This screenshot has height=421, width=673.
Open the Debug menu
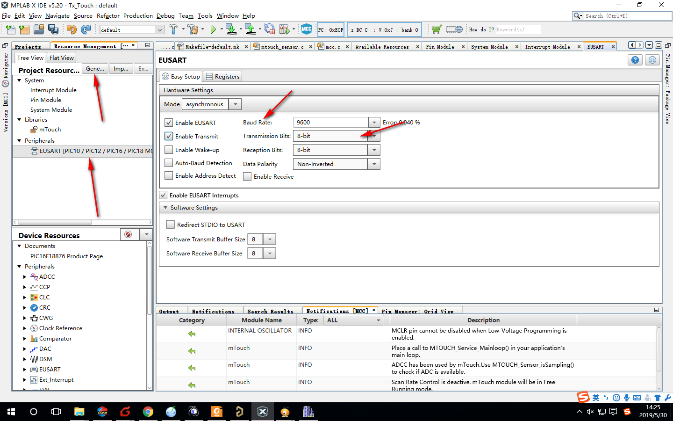pyautogui.click(x=165, y=15)
